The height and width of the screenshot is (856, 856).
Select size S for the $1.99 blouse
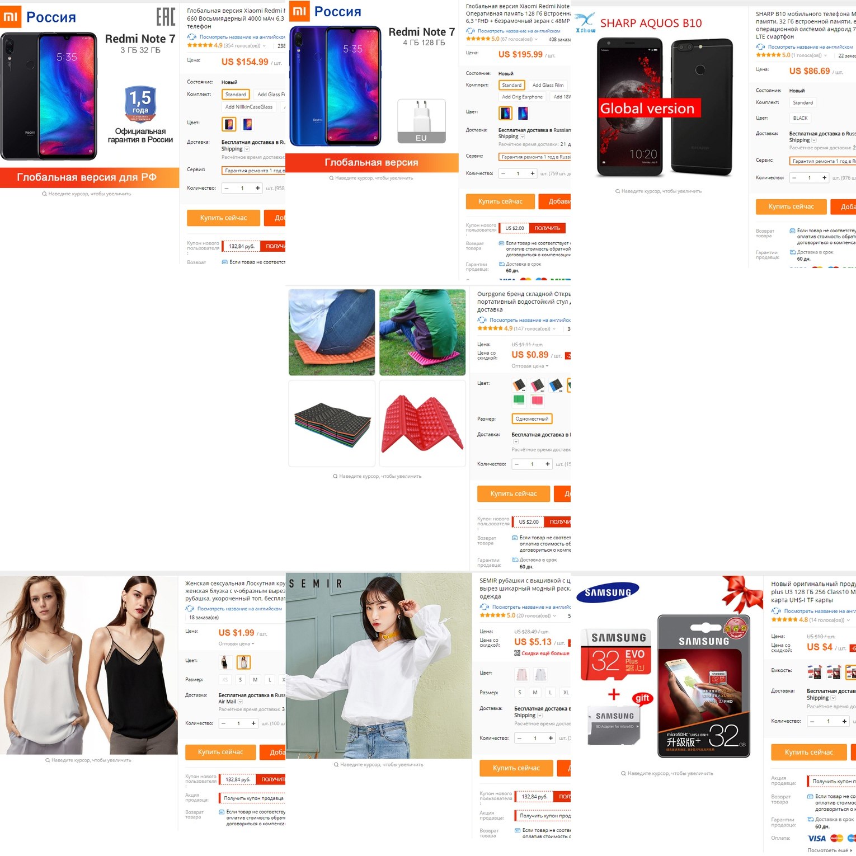[241, 680]
